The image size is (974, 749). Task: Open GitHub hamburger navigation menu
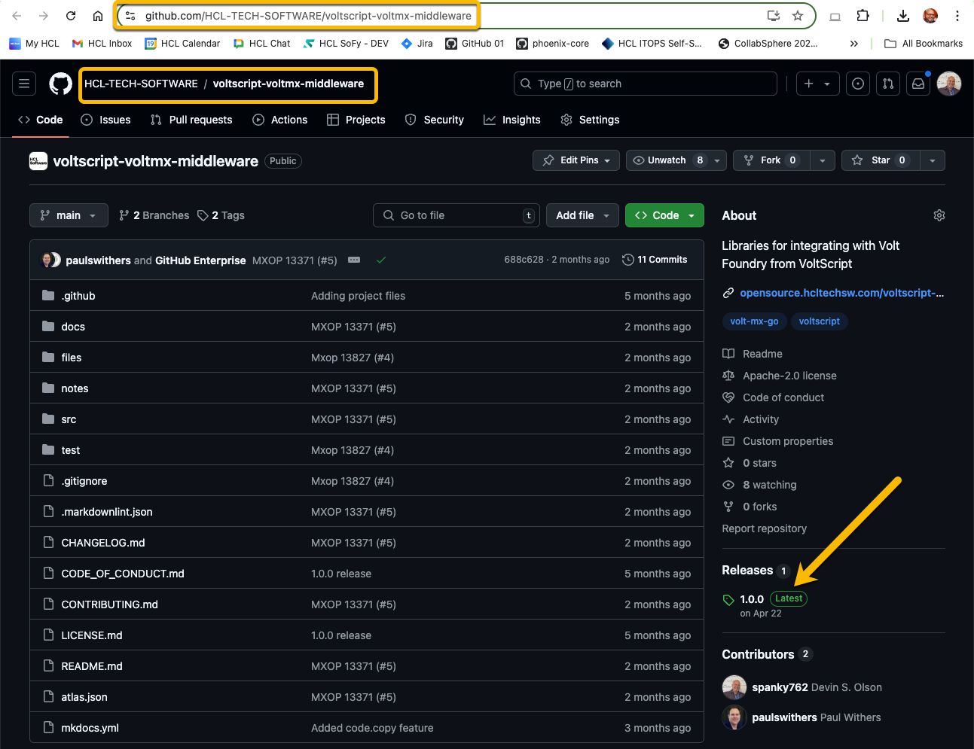(x=24, y=84)
